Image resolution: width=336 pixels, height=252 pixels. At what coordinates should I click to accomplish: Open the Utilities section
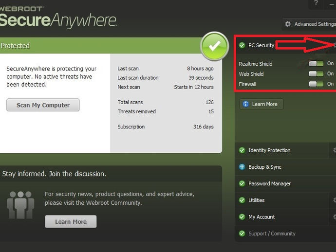[281, 200]
